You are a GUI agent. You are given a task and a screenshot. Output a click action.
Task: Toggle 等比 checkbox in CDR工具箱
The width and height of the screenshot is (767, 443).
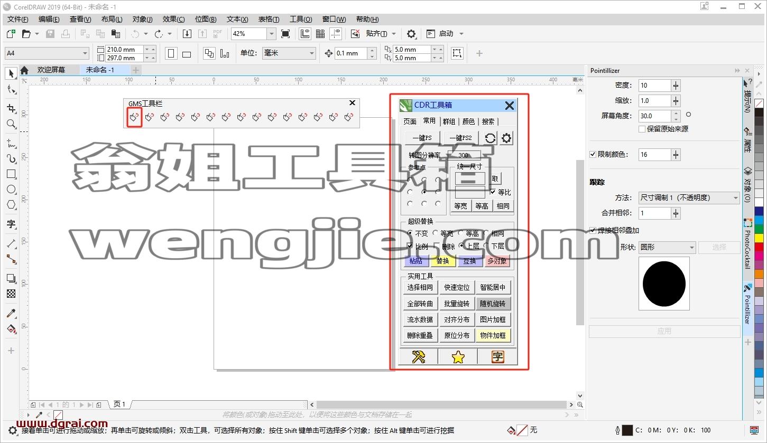[493, 192]
